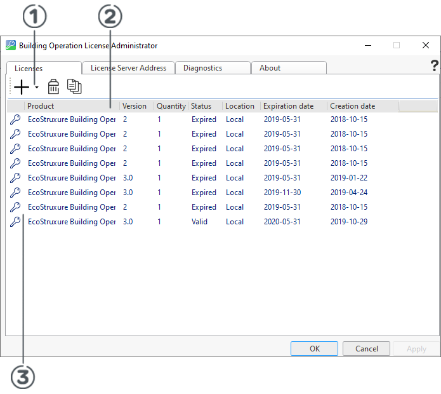The width and height of the screenshot is (441, 394).
Task: Confirm with the OK button
Action: tap(315, 349)
